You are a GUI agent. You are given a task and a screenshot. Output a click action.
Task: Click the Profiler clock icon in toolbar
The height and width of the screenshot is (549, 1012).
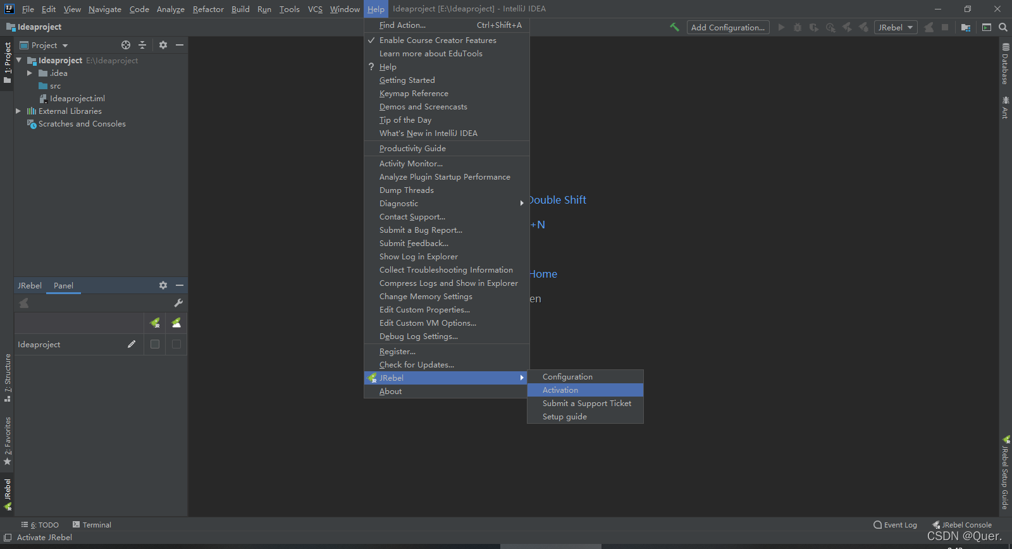pyautogui.click(x=830, y=27)
